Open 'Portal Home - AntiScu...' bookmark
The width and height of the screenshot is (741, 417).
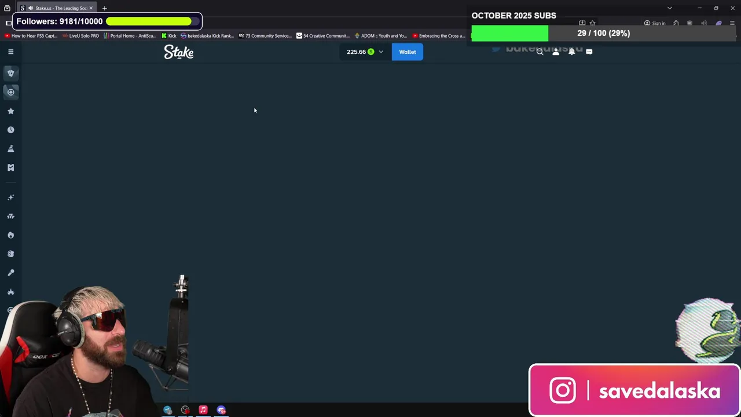point(130,35)
